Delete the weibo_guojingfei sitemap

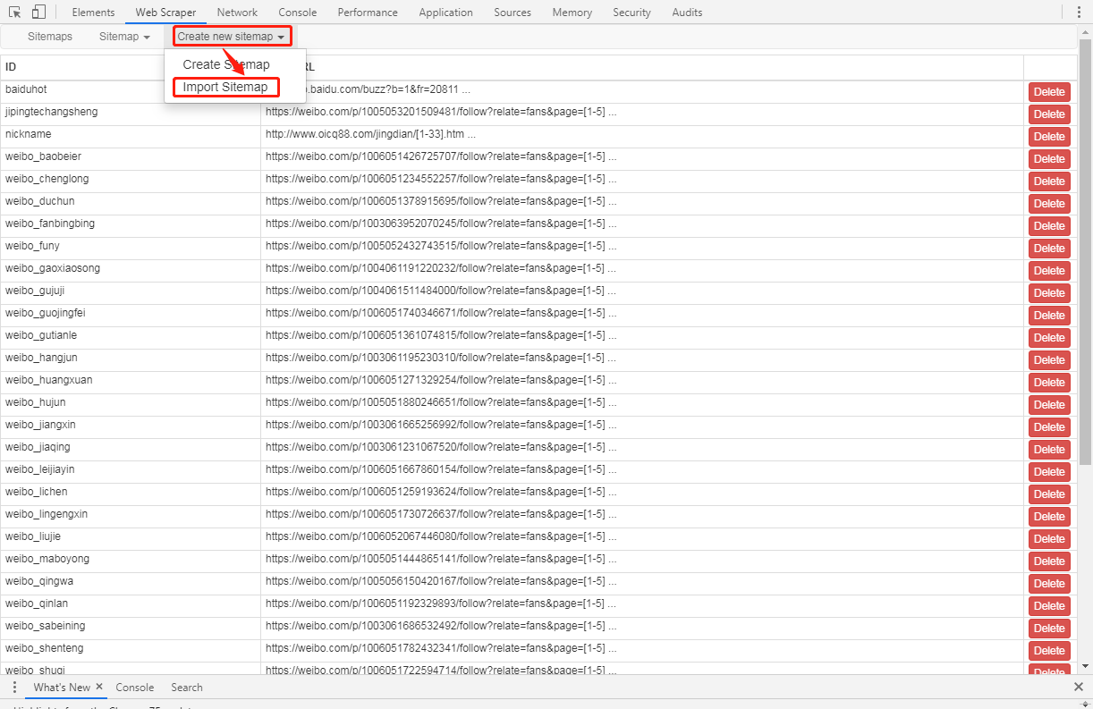click(1049, 316)
